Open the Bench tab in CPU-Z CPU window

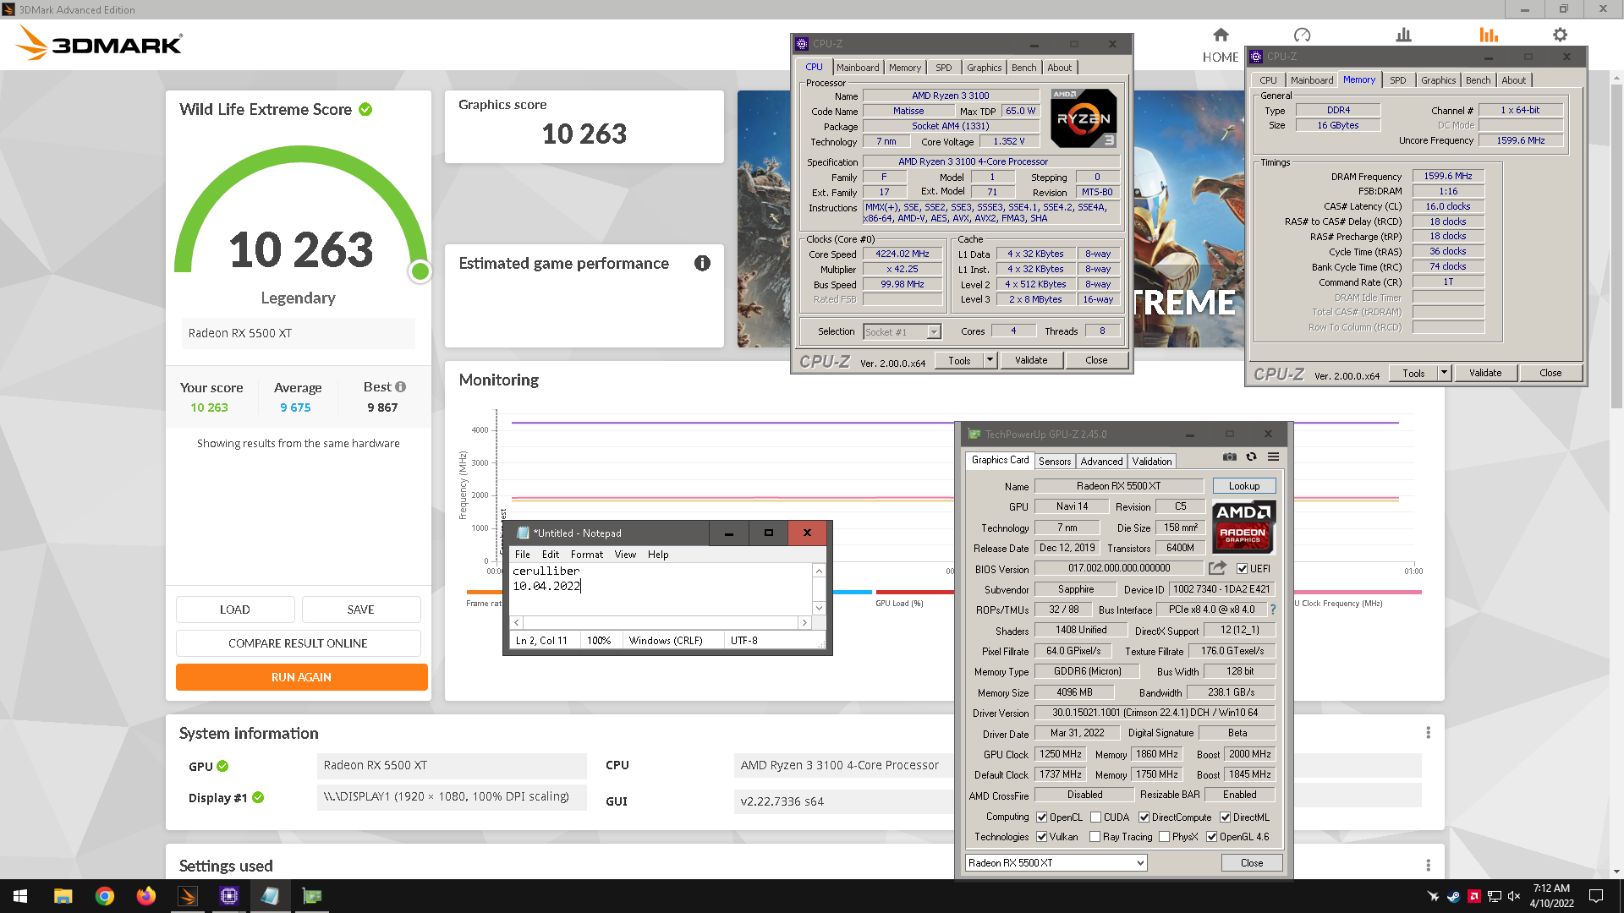pyautogui.click(x=1023, y=68)
